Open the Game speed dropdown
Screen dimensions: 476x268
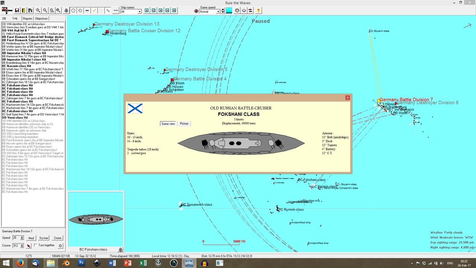point(218,11)
